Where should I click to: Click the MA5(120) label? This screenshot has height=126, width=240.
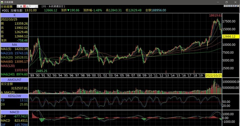click(x=8, y=66)
